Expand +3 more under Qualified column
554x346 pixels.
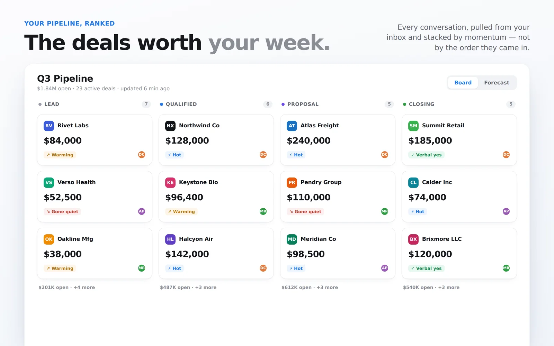(206, 287)
